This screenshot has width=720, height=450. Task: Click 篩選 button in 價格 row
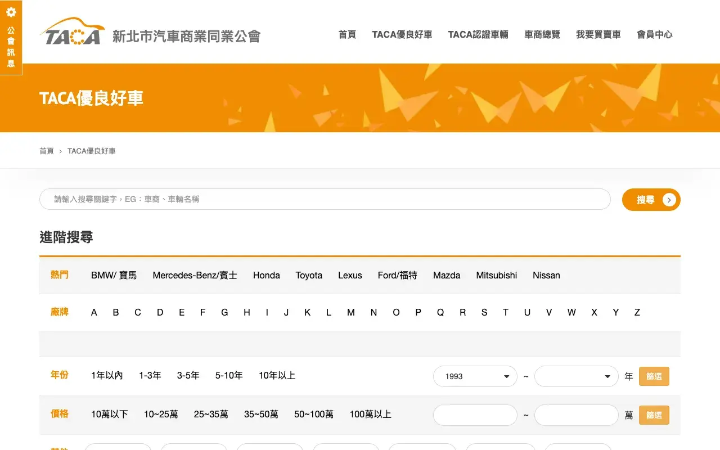pyautogui.click(x=654, y=415)
